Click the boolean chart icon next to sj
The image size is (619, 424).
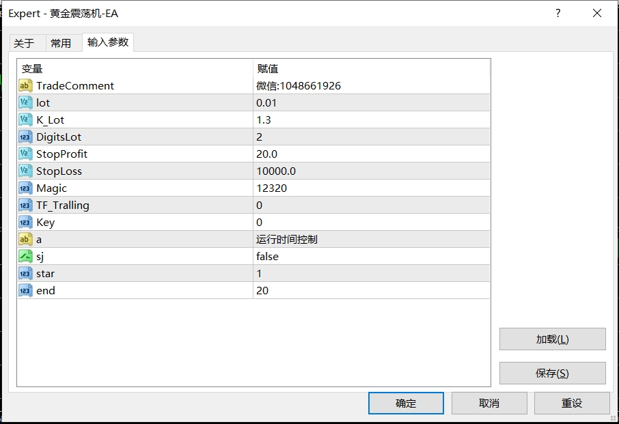(25, 256)
